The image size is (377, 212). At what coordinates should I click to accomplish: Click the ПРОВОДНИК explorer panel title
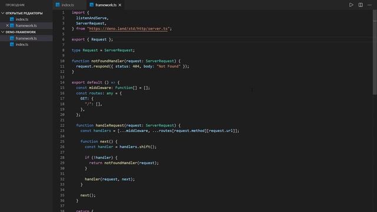pyautogui.click(x=15, y=5)
